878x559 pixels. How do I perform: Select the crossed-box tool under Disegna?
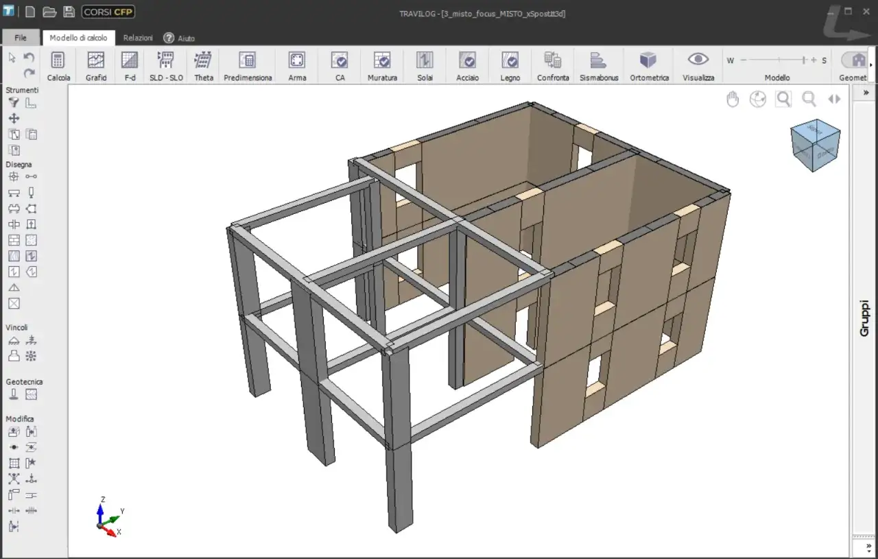(14, 303)
